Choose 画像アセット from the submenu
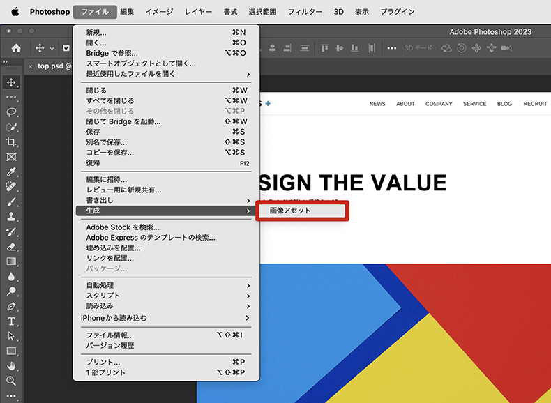 pos(302,211)
